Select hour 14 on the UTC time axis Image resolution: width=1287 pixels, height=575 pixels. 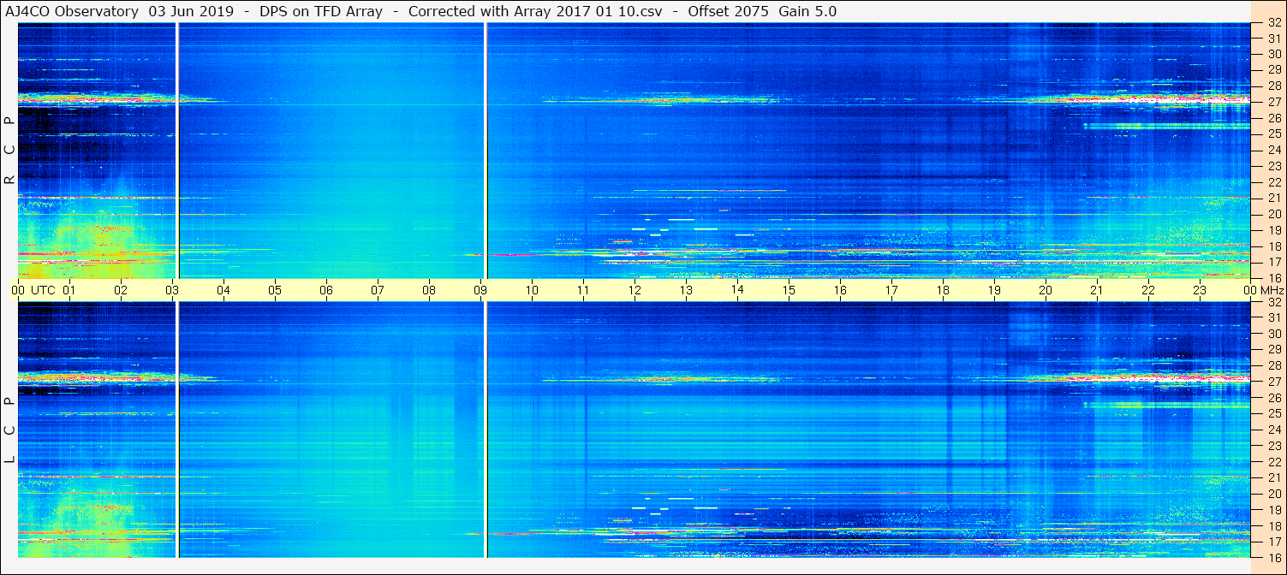pos(737,289)
